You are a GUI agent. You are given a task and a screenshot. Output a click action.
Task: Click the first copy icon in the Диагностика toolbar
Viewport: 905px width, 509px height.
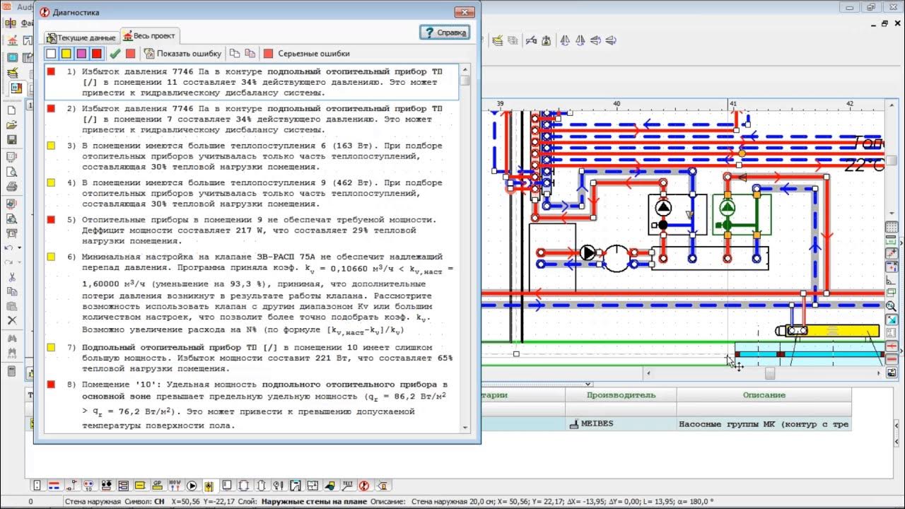235,53
